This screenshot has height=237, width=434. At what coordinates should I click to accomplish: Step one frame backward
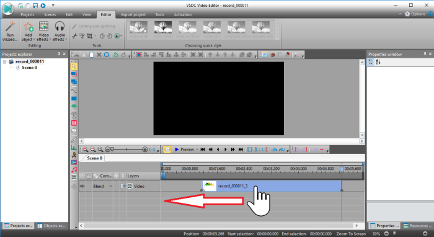coord(218,150)
